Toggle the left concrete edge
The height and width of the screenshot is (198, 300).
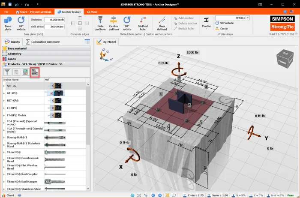(x=73, y=23)
